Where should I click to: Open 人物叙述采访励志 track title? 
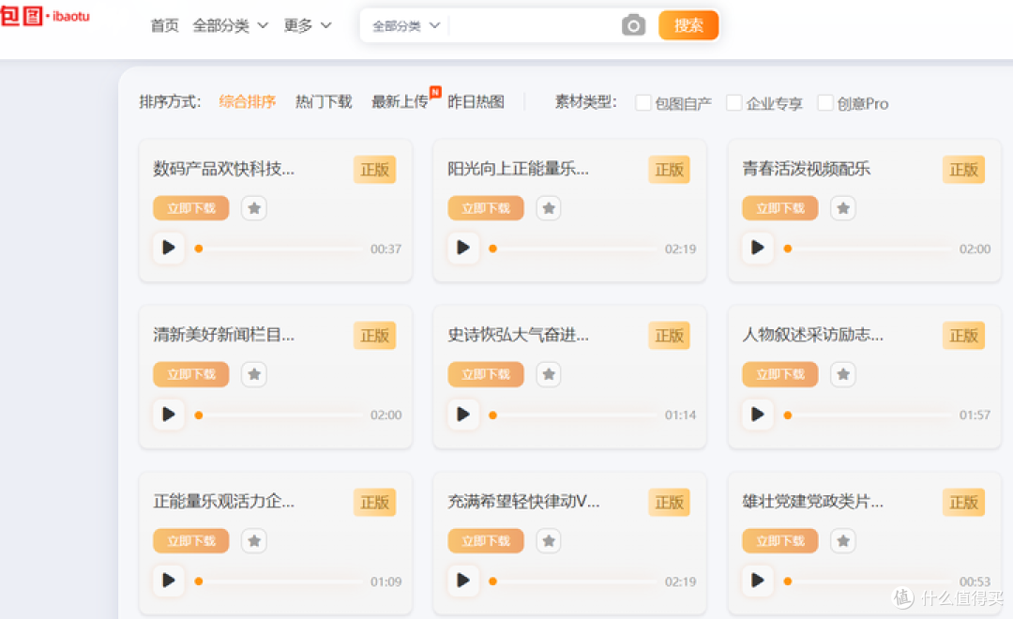(x=812, y=335)
